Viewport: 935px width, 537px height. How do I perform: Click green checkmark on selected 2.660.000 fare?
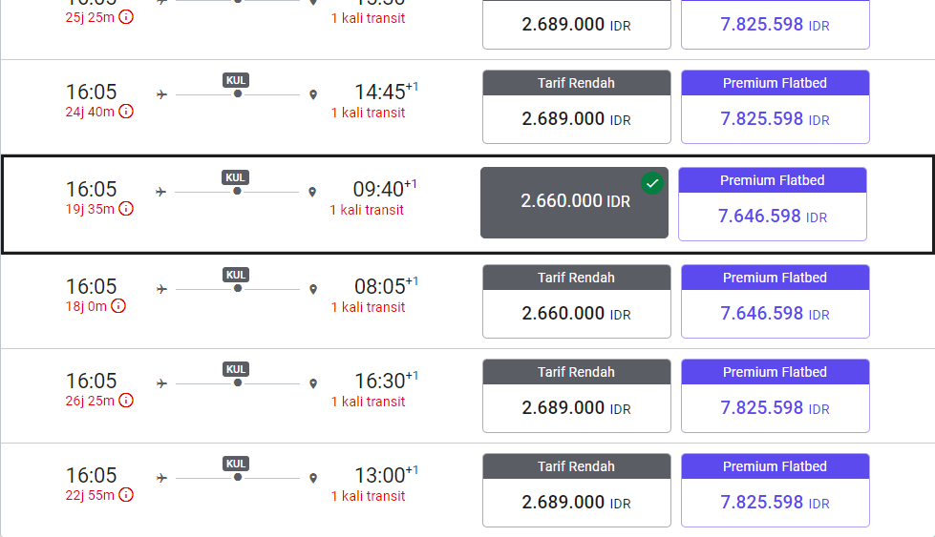click(x=652, y=183)
